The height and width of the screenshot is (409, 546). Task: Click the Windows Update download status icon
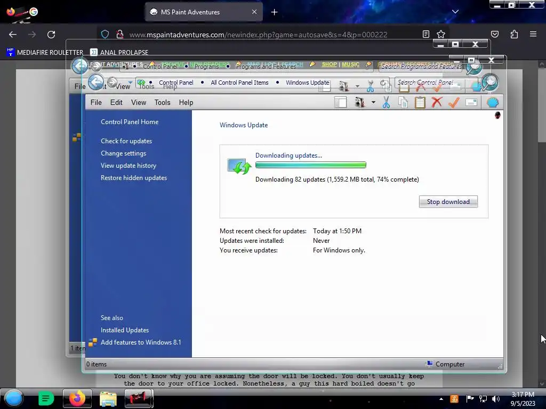pyautogui.click(x=239, y=166)
